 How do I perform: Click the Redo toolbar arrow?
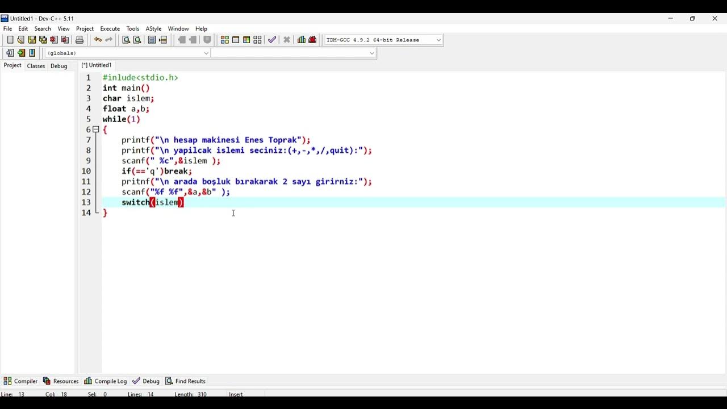pos(109,40)
